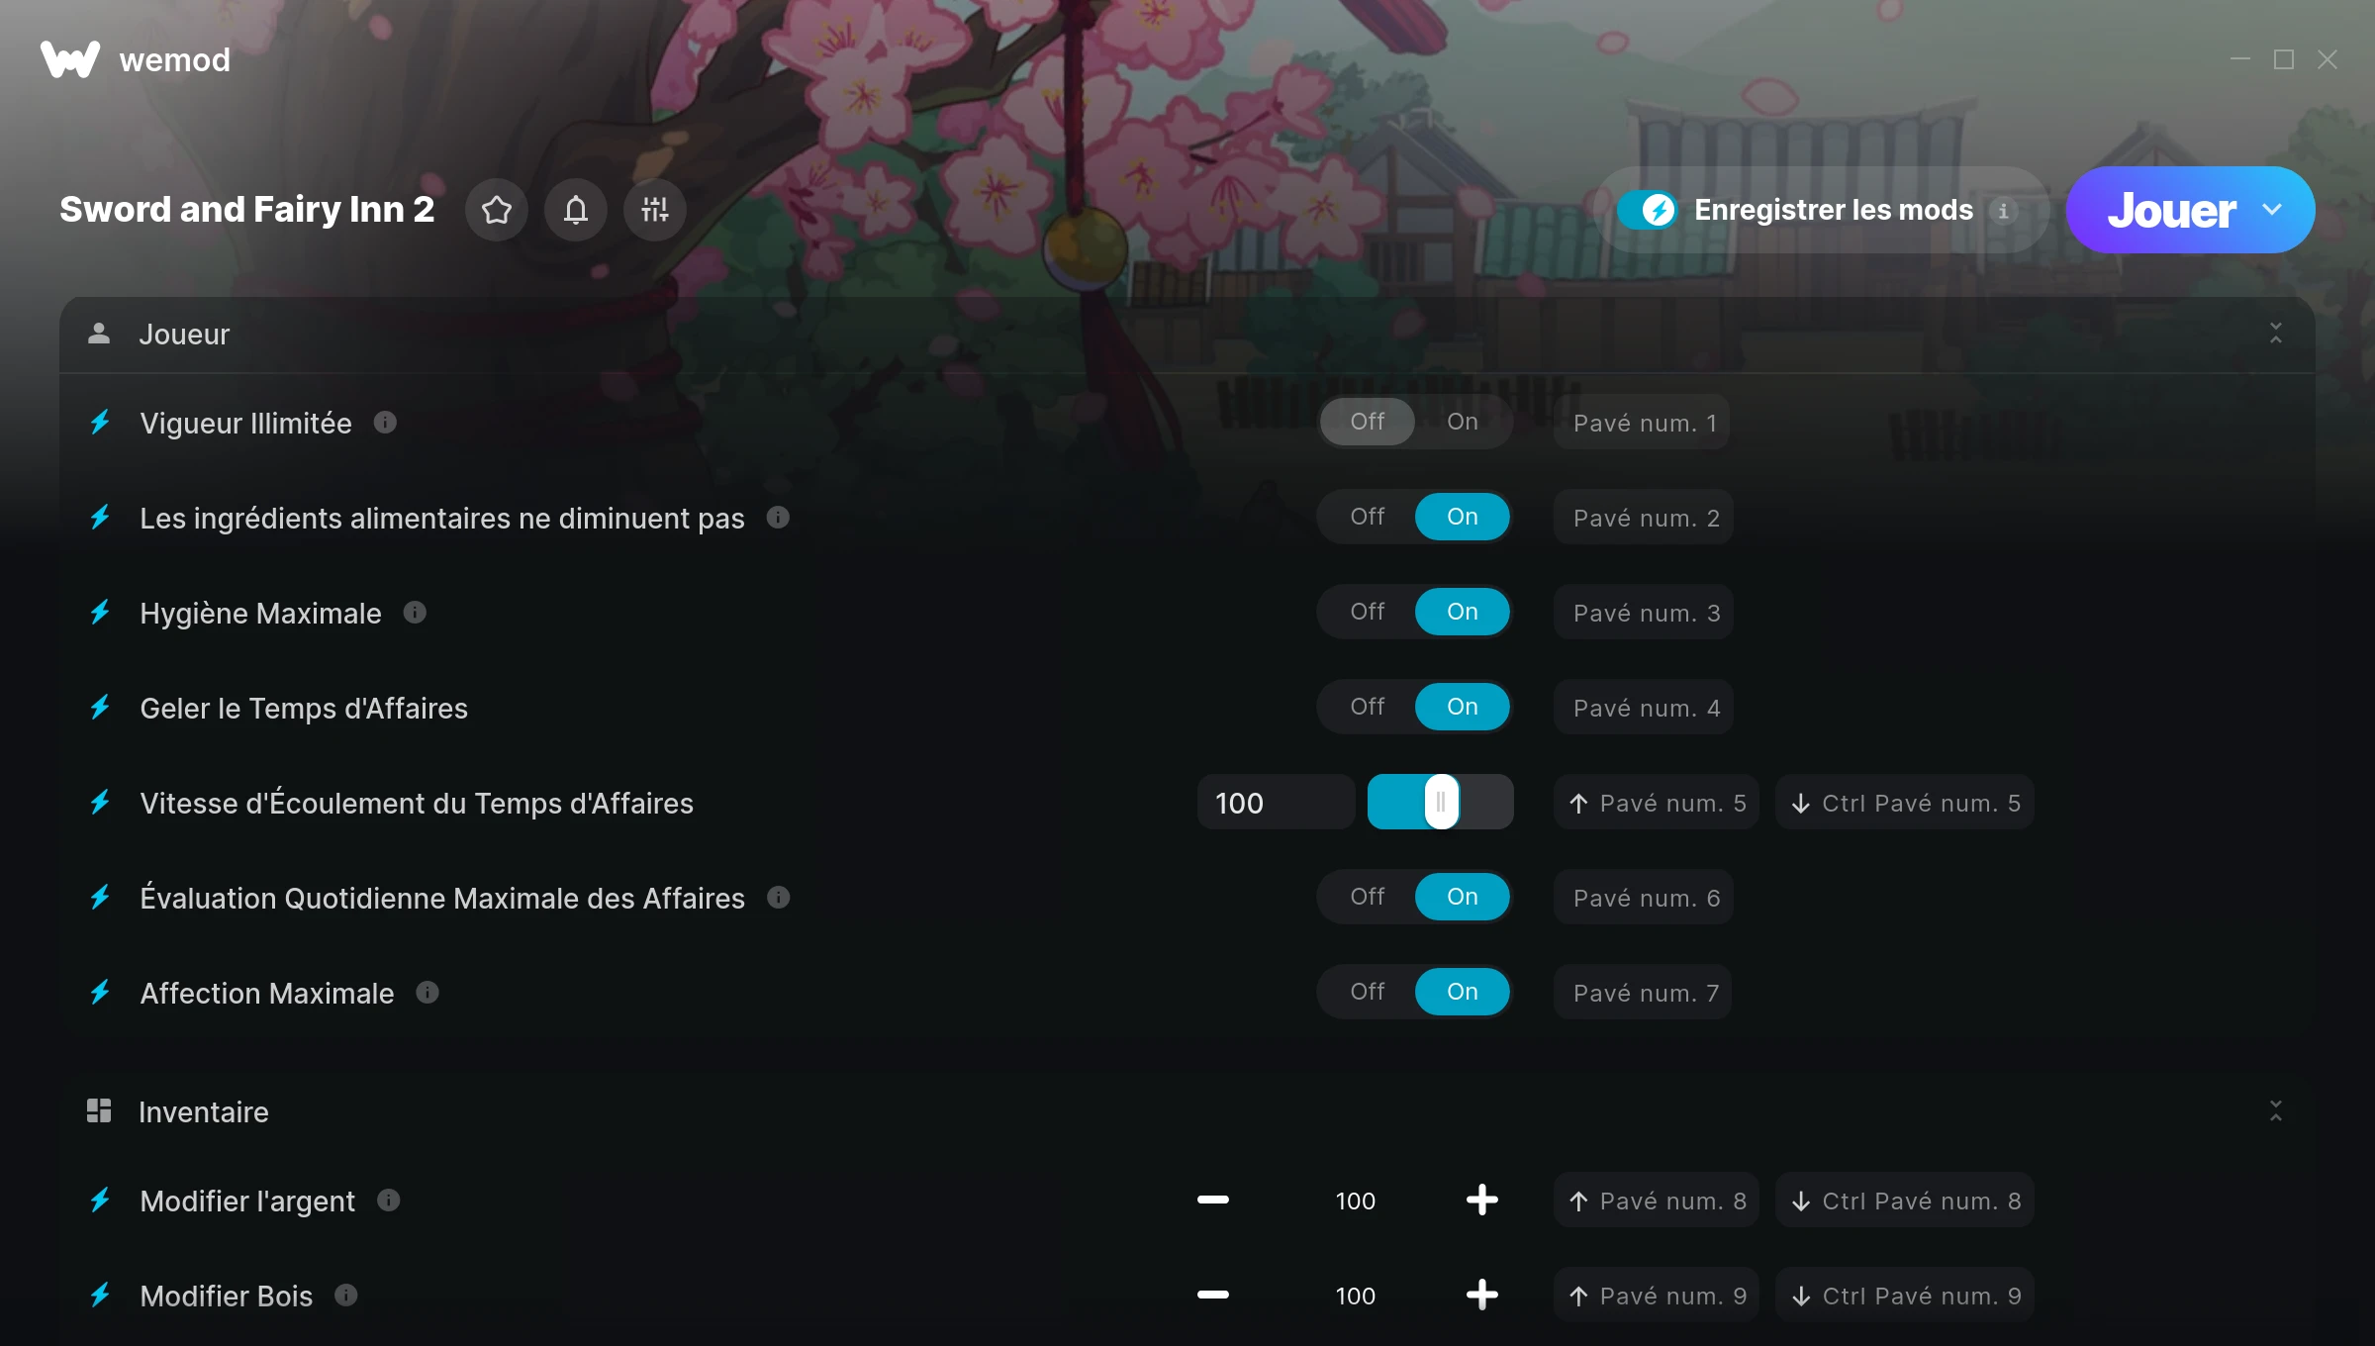2375x1346 pixels.
Task: Click the Ctrl Pavé num. 5 hotkey button
Action: tap(1905, 803)
